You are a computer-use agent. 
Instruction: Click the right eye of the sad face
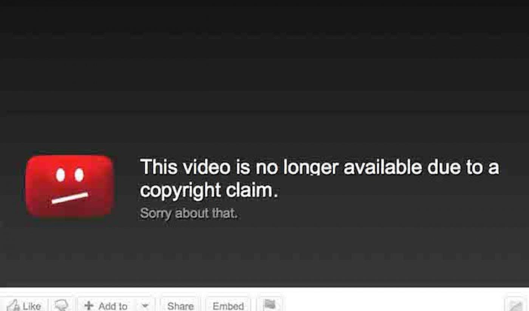[x=79, y=175]
